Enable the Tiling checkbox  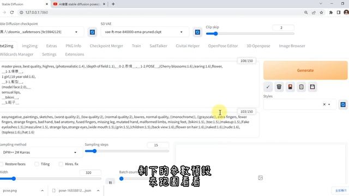pos(37,164)
